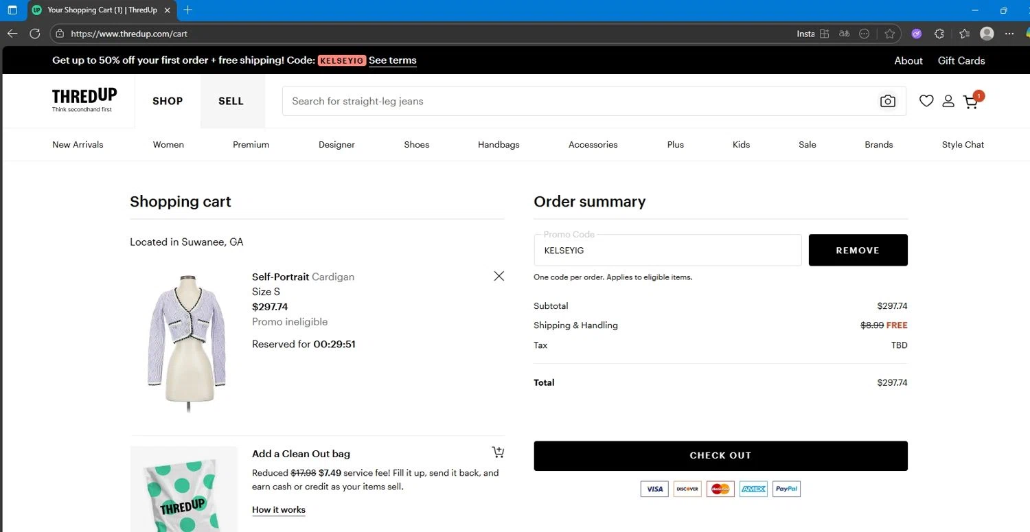The width and height of the screenshot is (1030, 532).
Task: Click the REMOVE promo code button
Action: point(858,251)
